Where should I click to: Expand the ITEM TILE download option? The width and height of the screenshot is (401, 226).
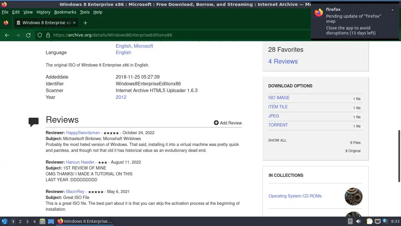click(x=278, y=107)
